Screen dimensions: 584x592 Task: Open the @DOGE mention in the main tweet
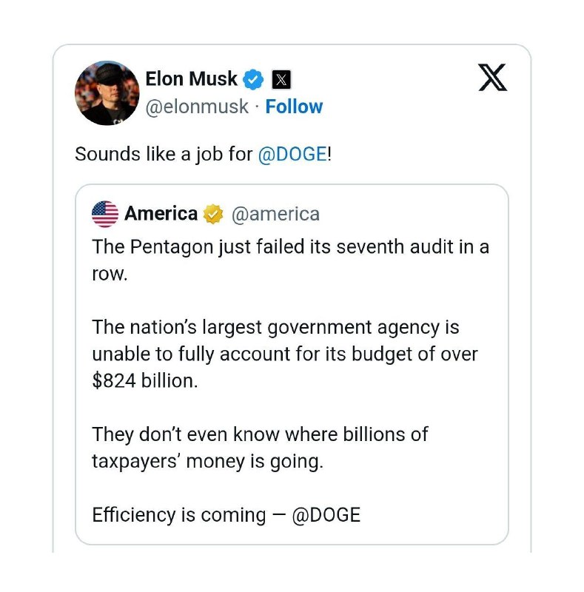pos(292,155)
